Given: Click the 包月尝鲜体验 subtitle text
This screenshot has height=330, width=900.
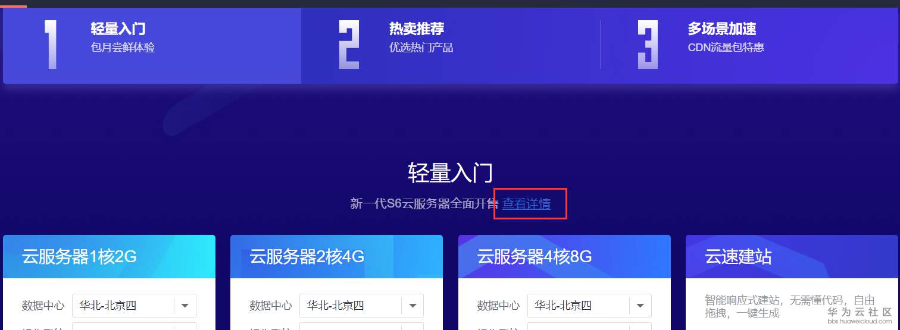Looking at the screenshot, I should [x=123, y=48].
